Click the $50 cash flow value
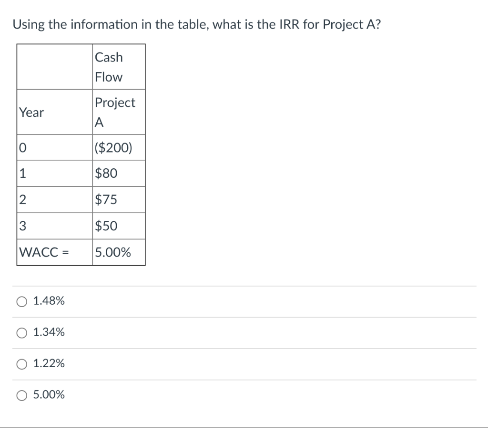488x433 pixels. 105,226
